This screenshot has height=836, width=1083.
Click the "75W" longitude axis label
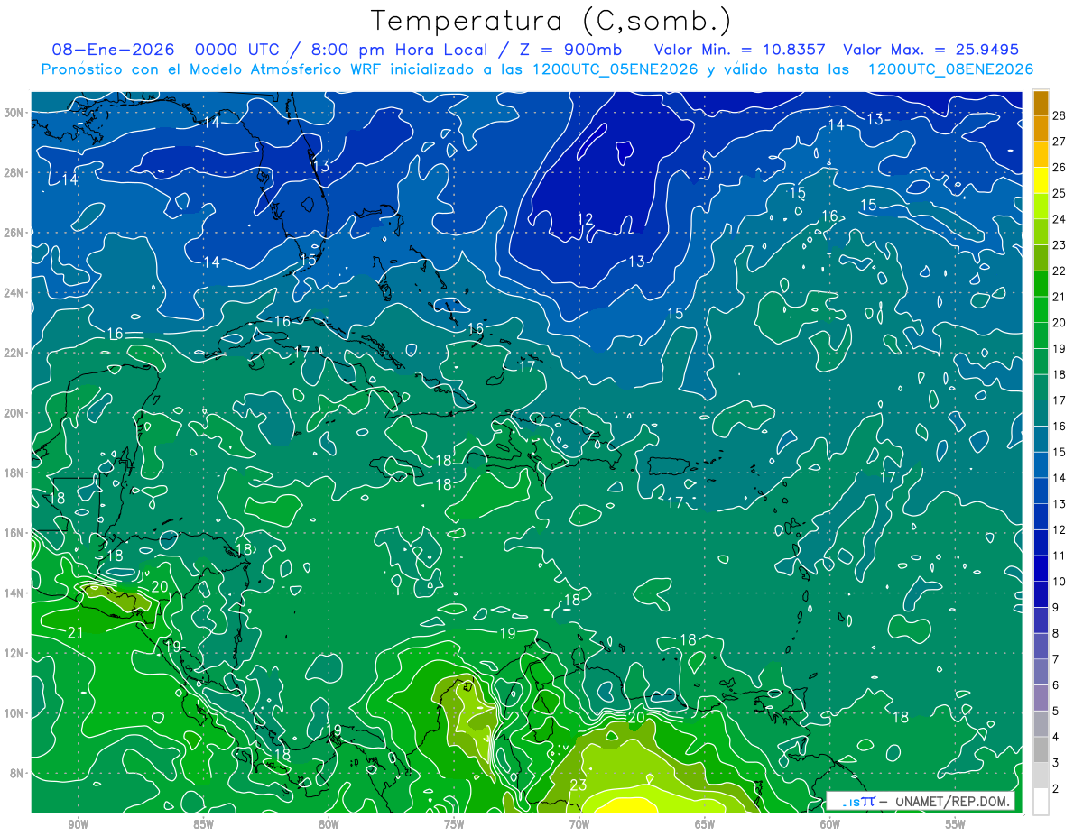tap(454, 824)
